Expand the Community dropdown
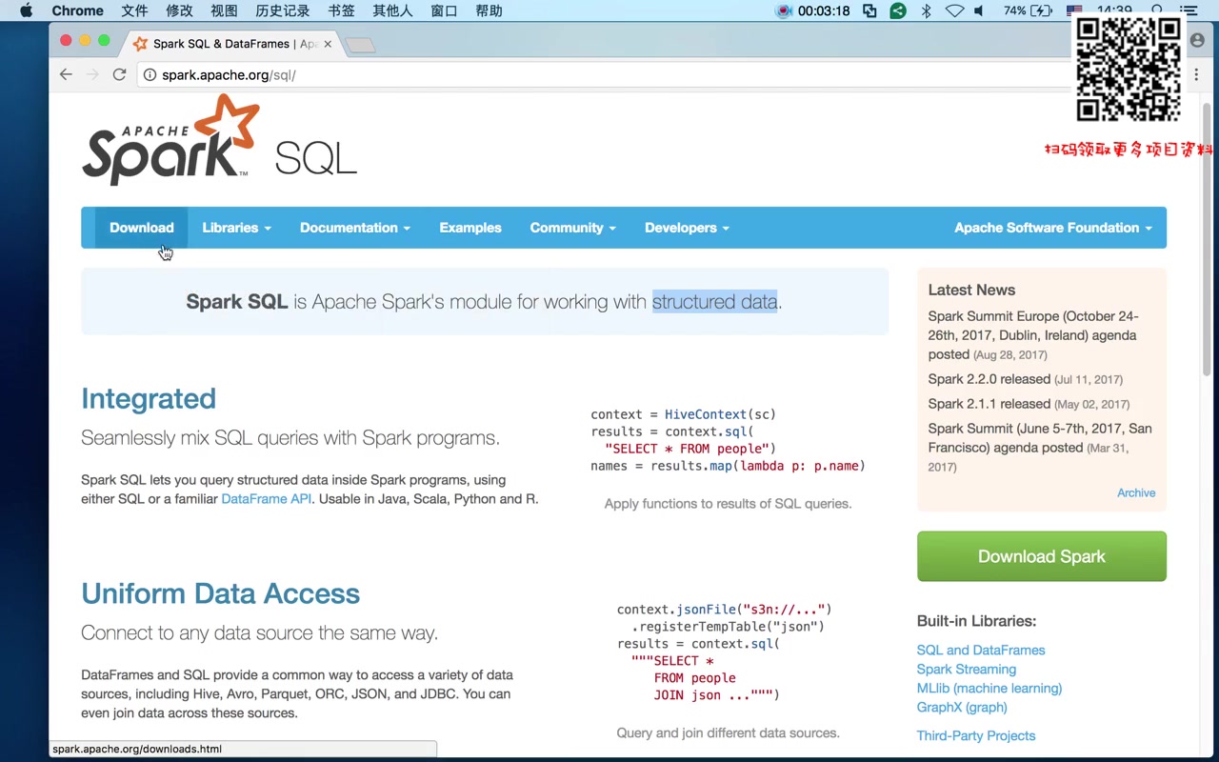 click(x=572, y=228)
